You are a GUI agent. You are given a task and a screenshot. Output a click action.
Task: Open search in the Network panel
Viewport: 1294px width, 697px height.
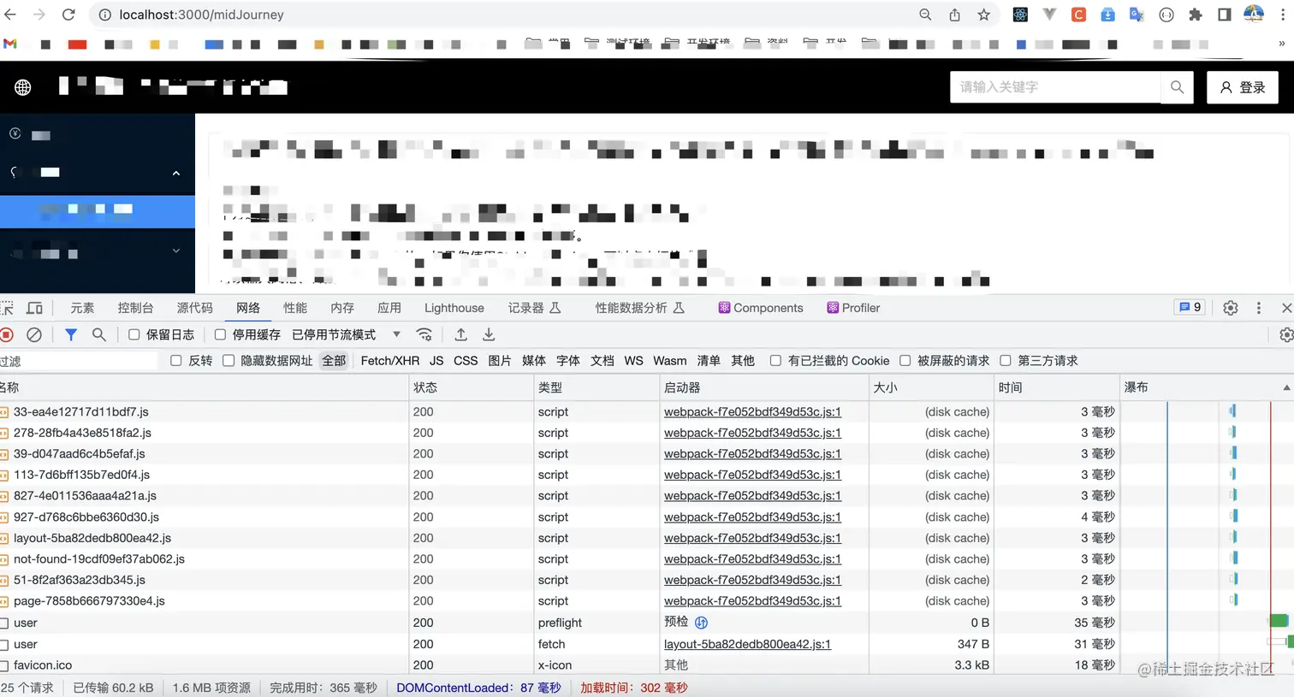[99, 334]
